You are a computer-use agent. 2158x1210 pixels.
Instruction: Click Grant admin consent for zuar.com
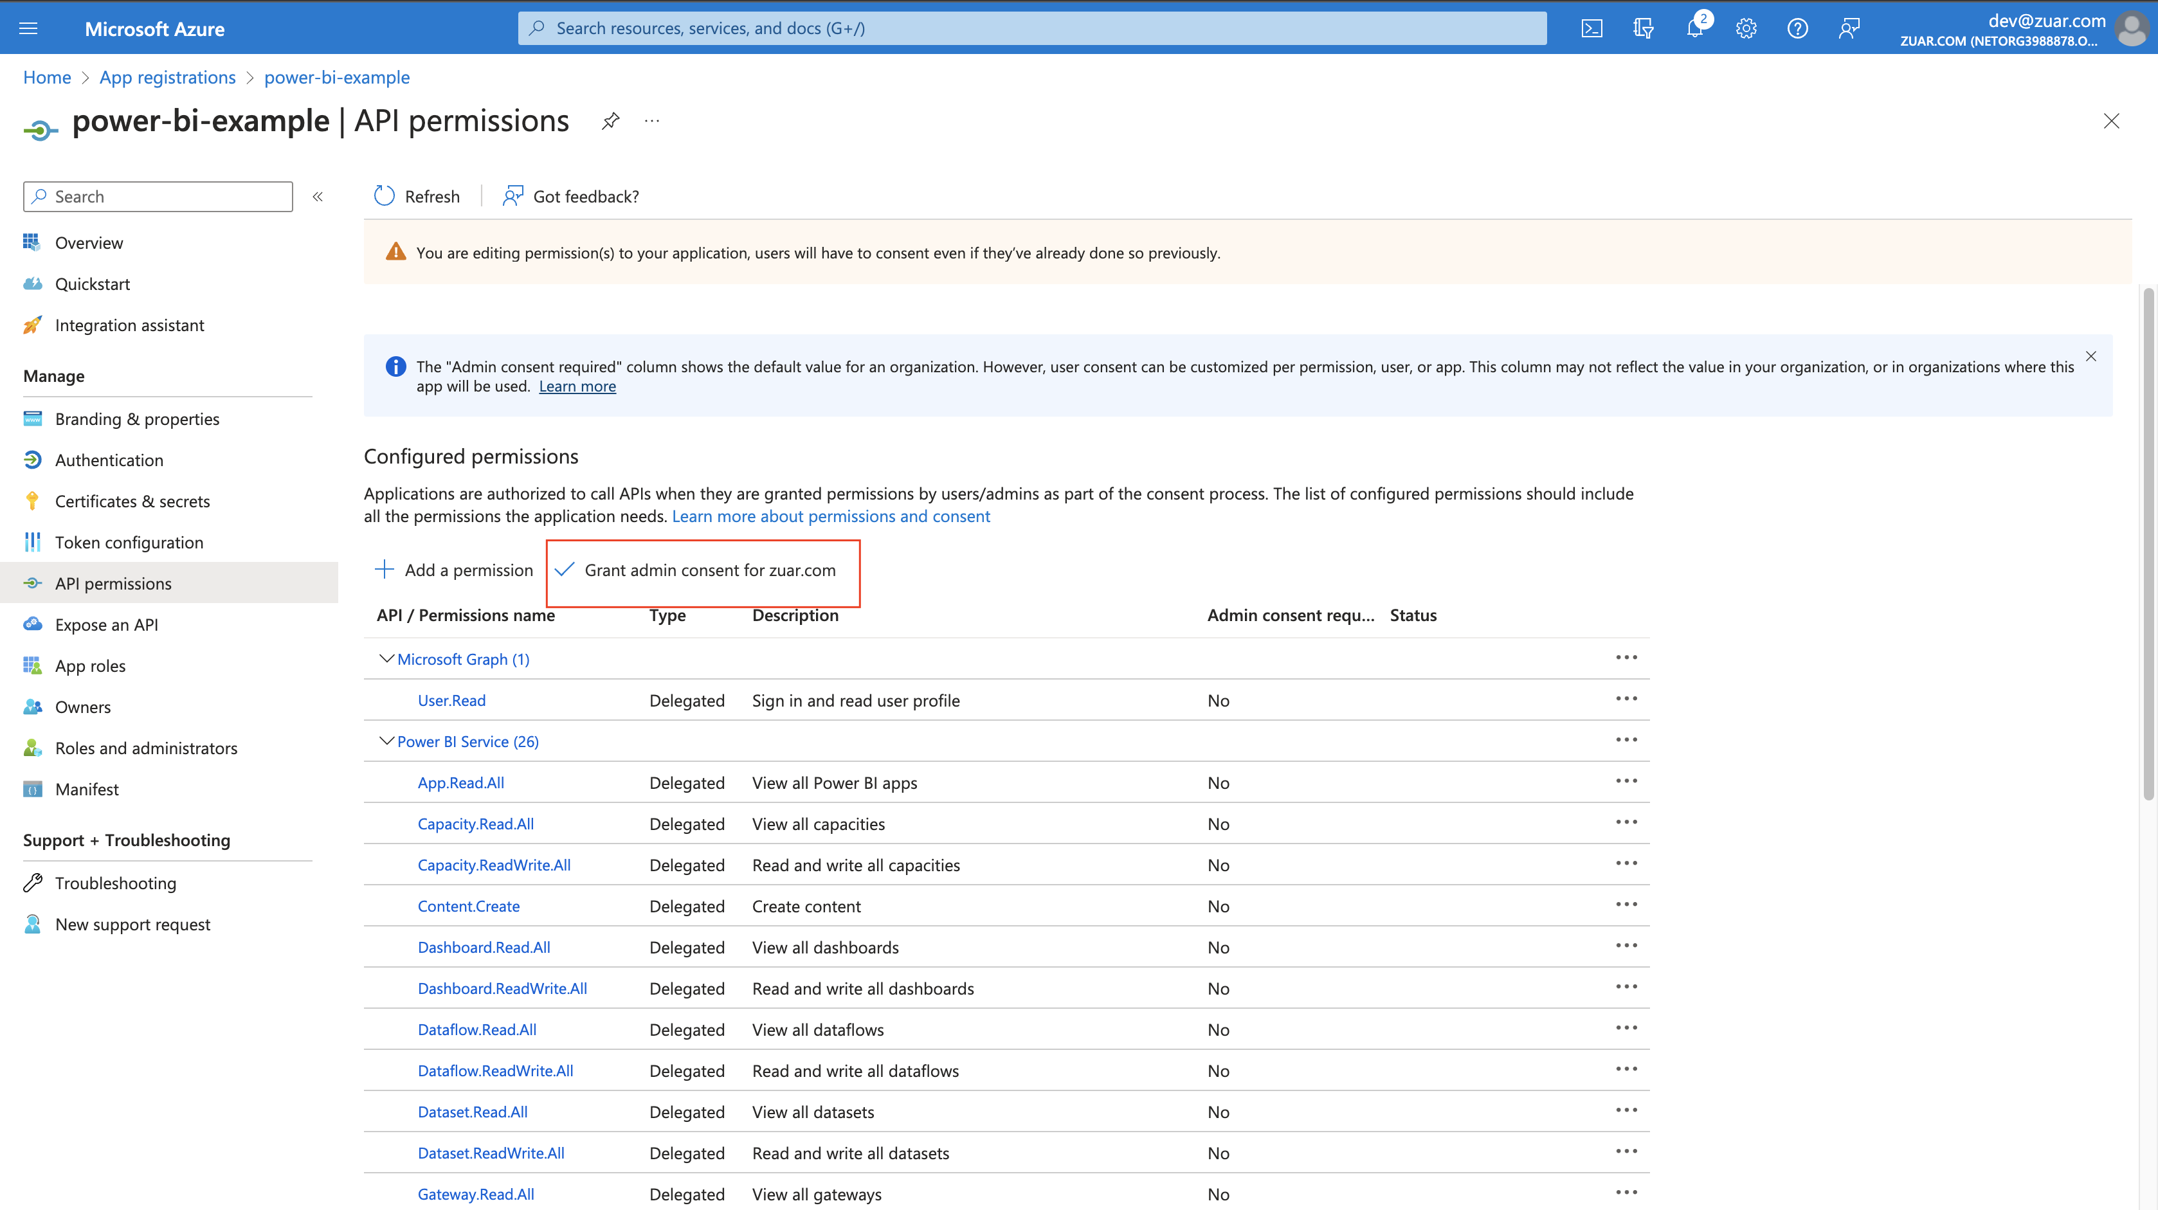pyautogui.click(x=695, y=570)
